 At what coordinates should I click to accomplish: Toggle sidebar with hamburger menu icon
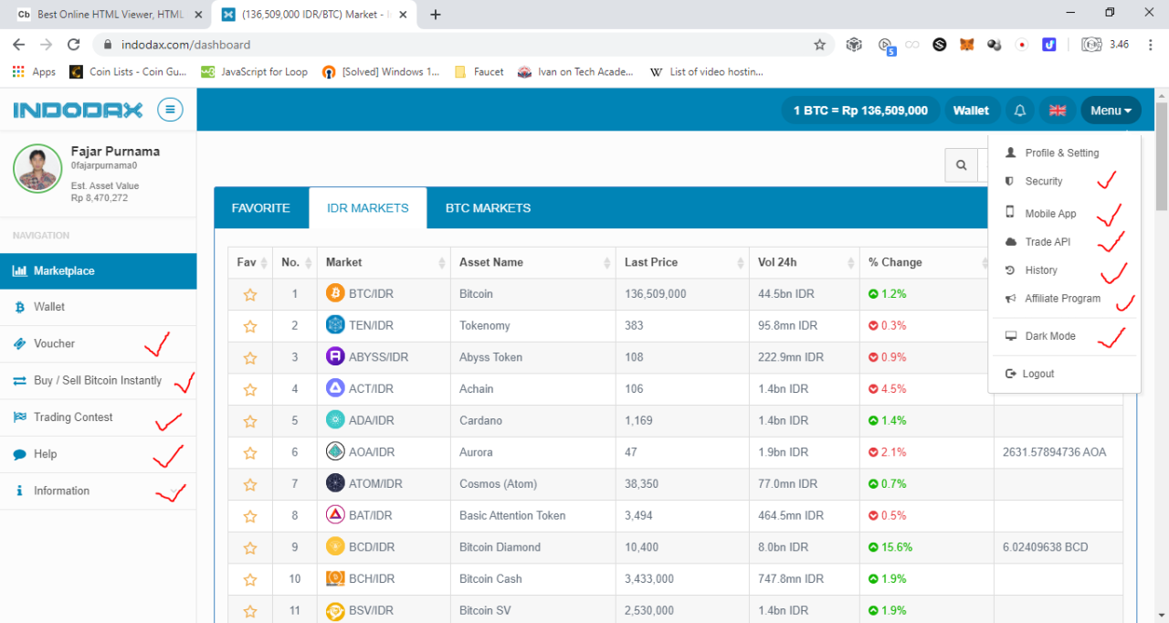[x=170, y=111]
